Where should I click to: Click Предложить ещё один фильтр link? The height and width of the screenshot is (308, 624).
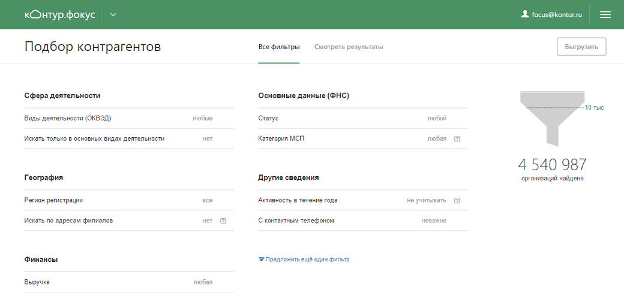point(307,259)
